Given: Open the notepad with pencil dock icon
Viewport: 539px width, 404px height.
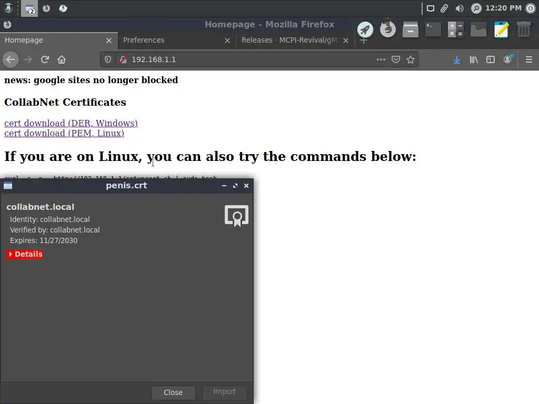Looking at the screenshot, I should point(501,29).
